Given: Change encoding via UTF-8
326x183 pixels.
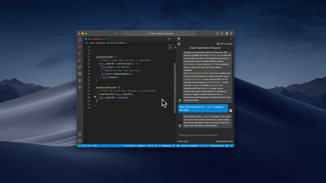Looking at the screenshot, I should click(150, 146).
